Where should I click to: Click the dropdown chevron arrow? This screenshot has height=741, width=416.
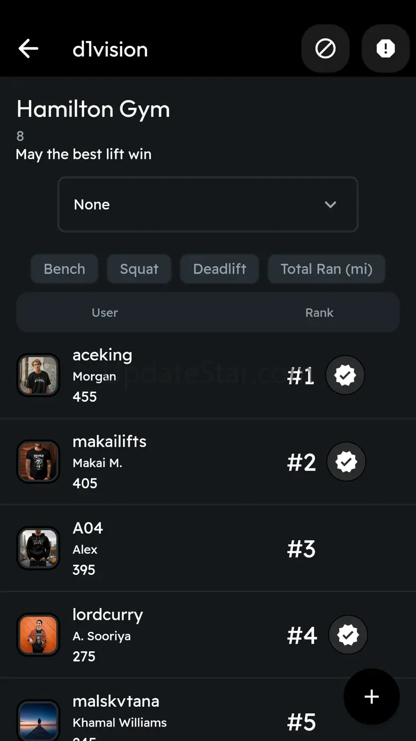[x=331, y=205]
